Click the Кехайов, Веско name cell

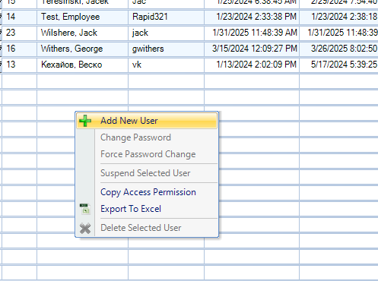(x=83, y=65)
